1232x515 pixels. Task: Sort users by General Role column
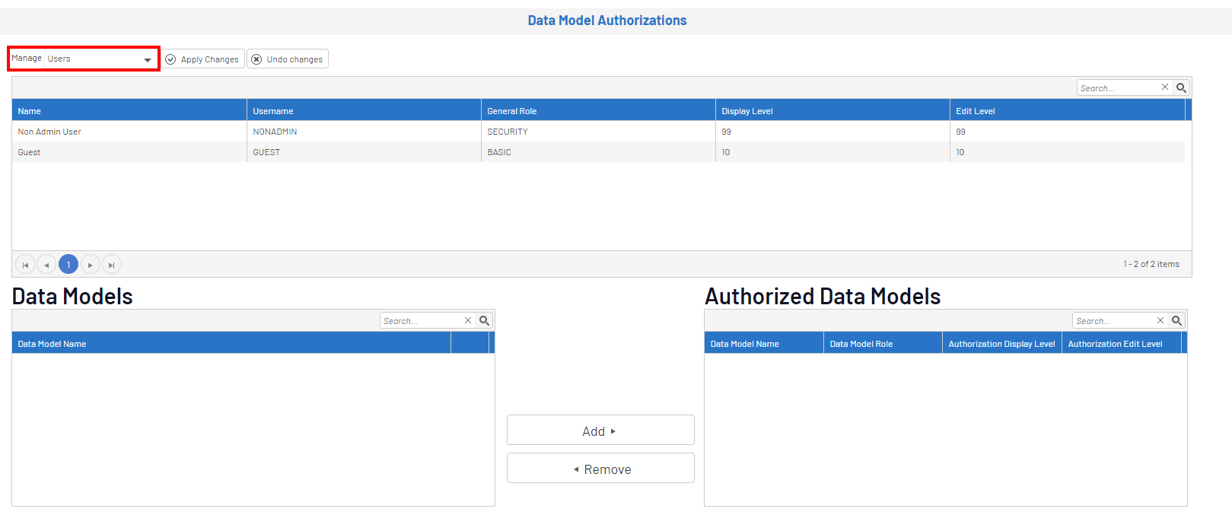pyautogui.click(x=512, y=111)
